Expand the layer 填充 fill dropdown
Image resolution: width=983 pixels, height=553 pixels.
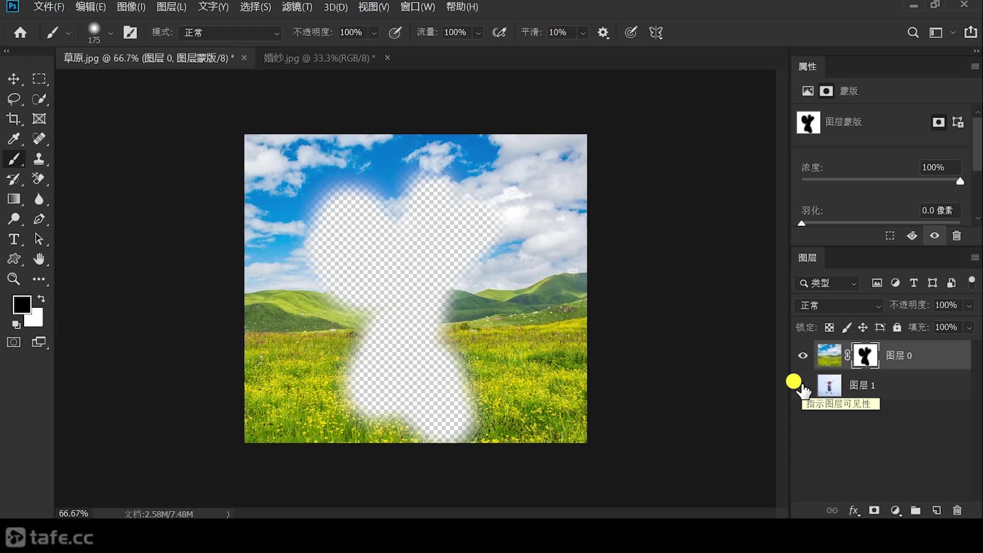point(969,327)
